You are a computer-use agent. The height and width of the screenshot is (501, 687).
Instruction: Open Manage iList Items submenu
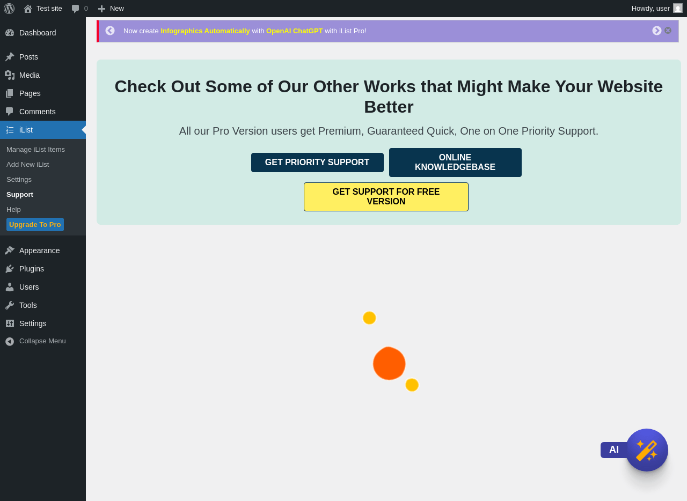pos(35,150)
